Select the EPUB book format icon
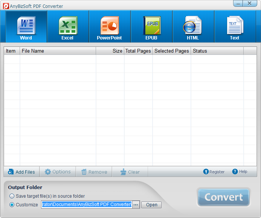The image size is (261, 218). click(x=151, y=27)
